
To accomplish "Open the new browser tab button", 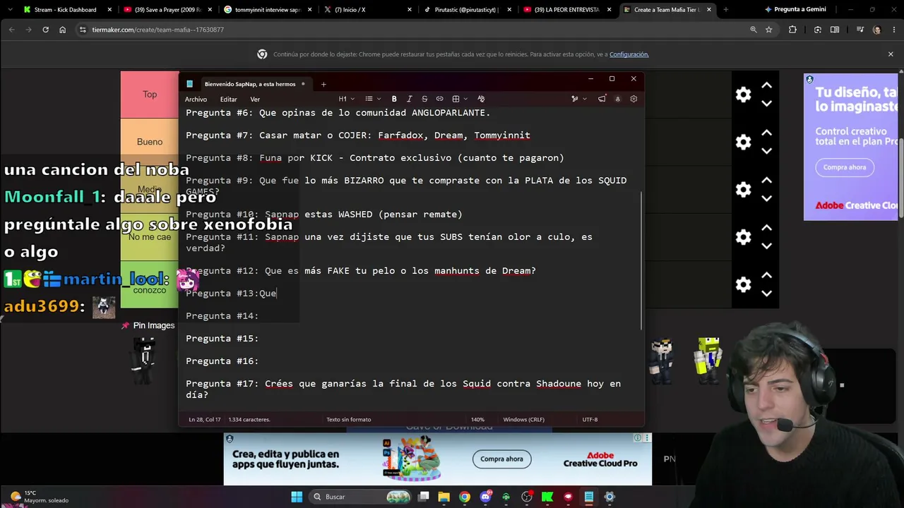I will (x=725, y=10).
